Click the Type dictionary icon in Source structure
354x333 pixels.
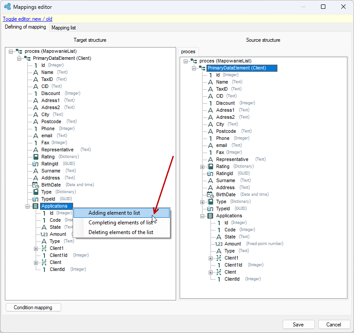click(x=210, y=202)
